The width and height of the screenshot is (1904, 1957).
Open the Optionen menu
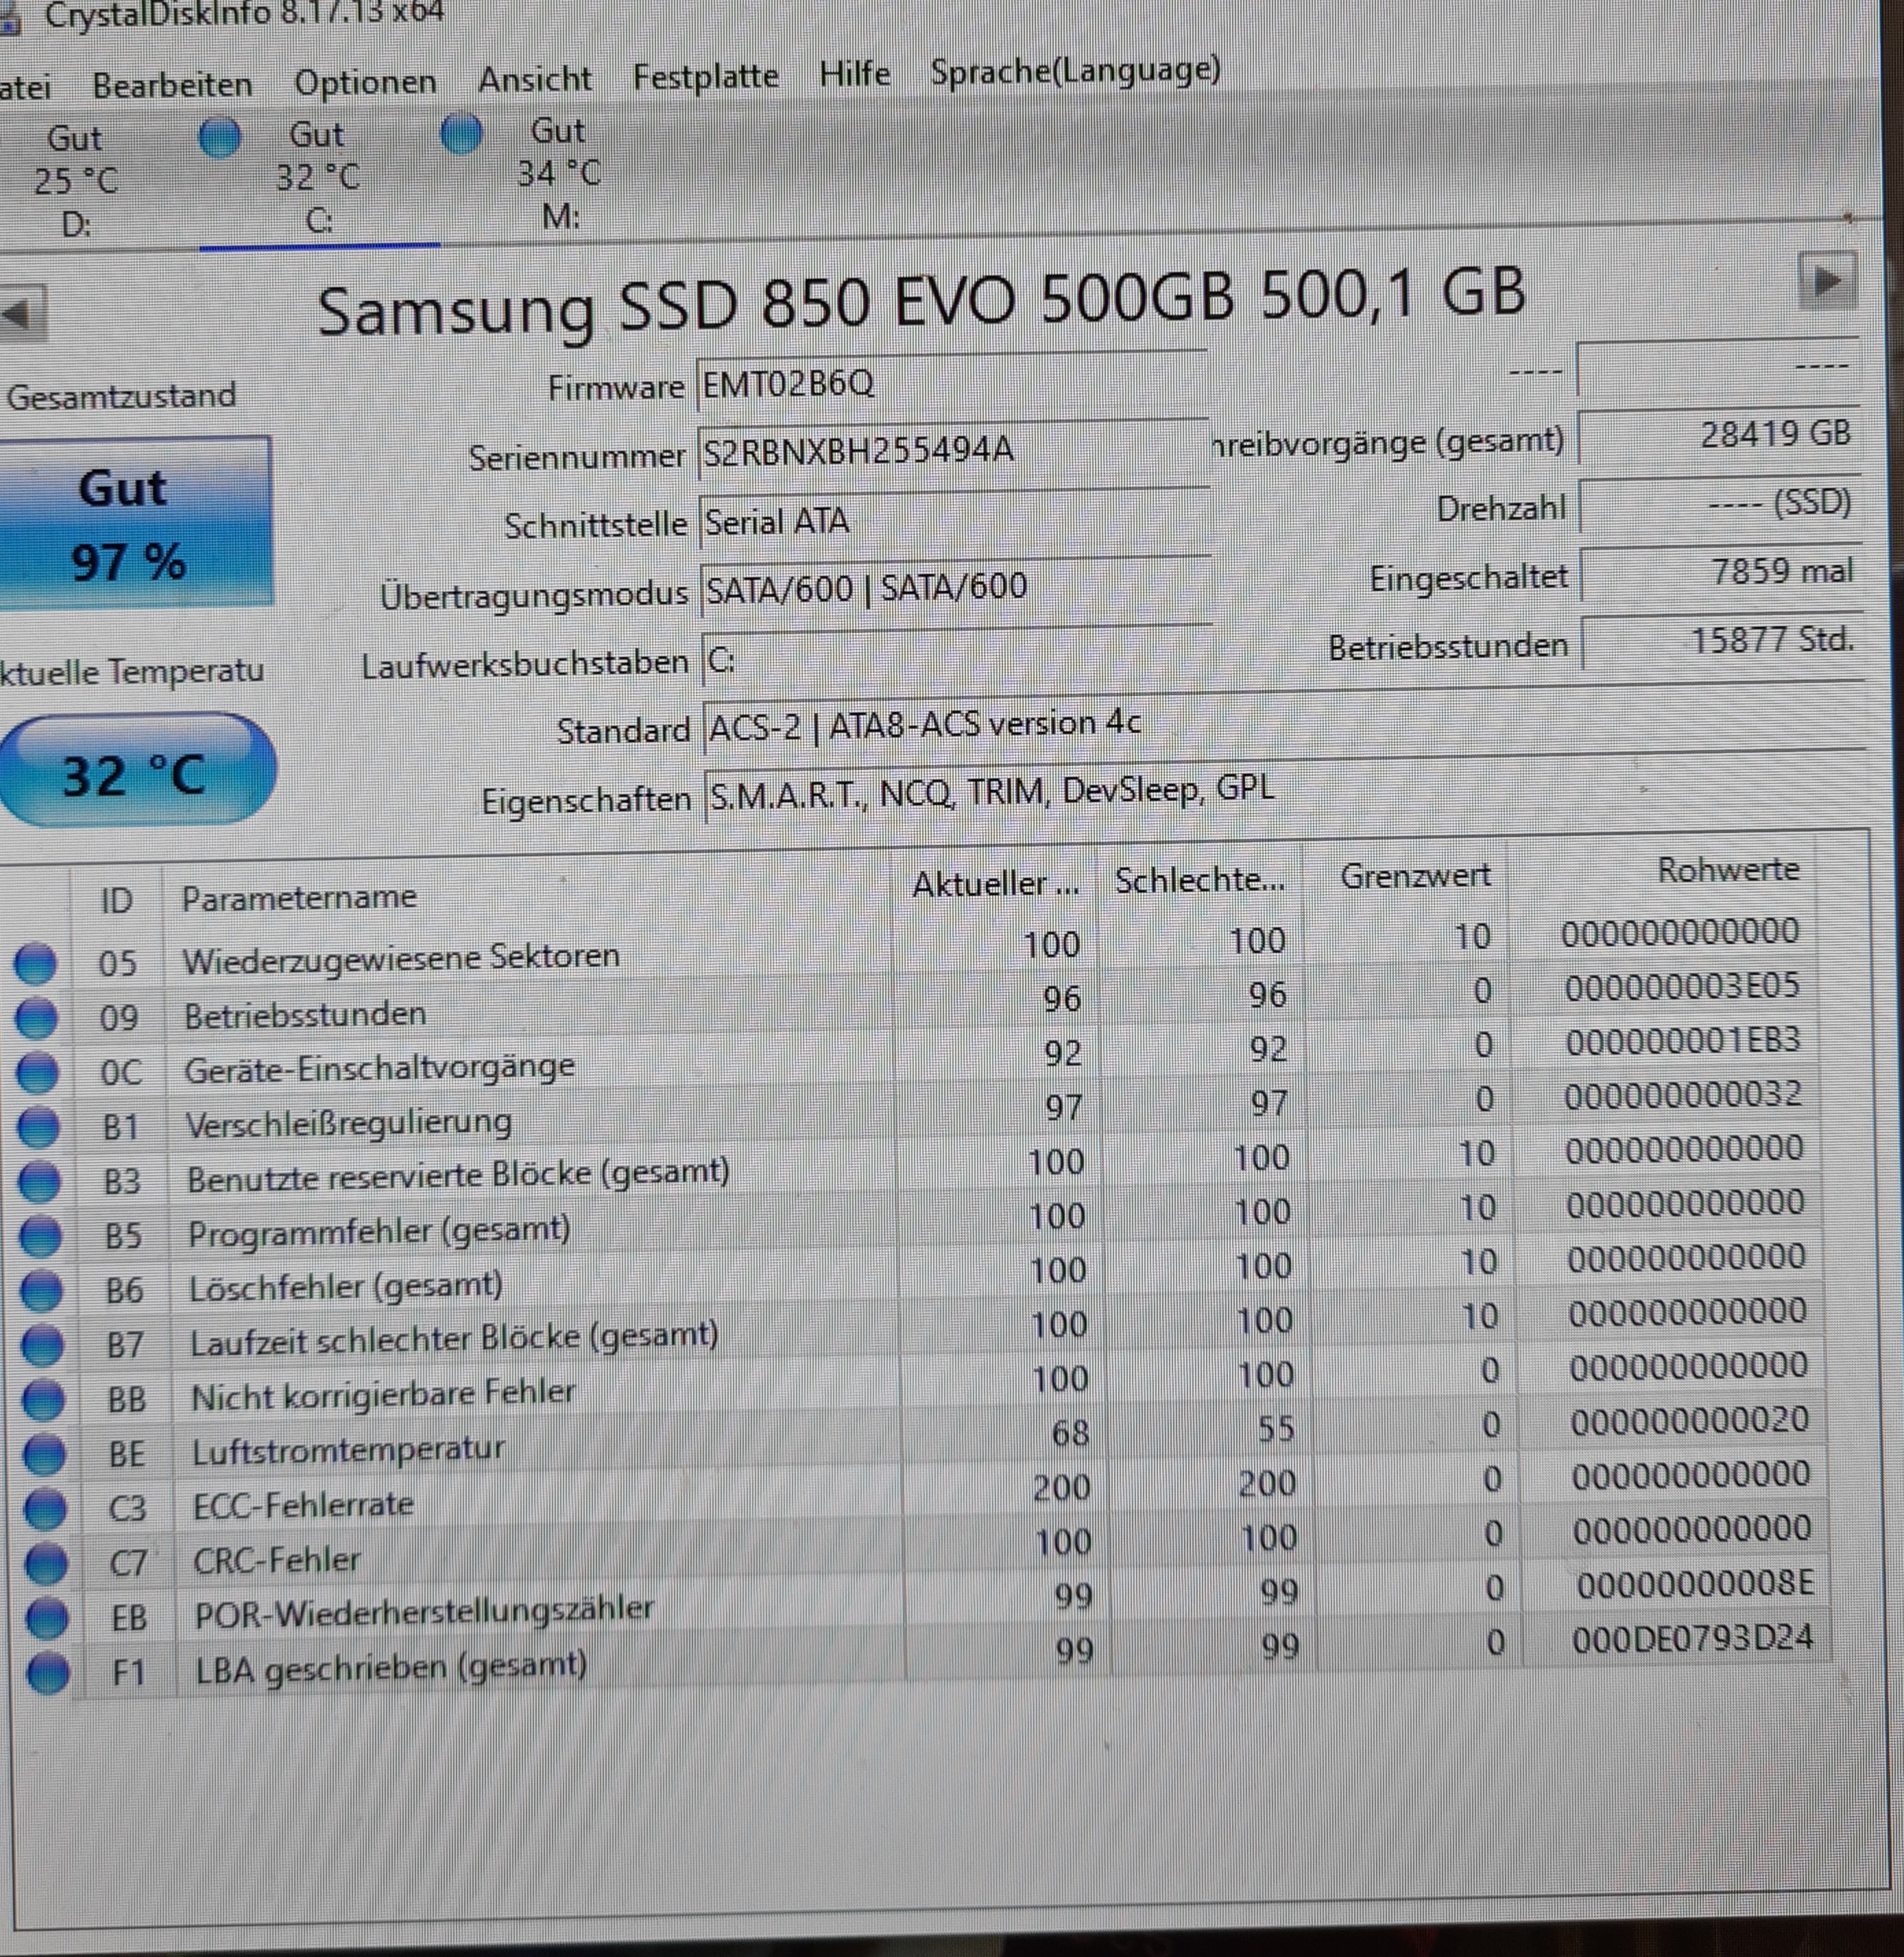coord(365,82)
